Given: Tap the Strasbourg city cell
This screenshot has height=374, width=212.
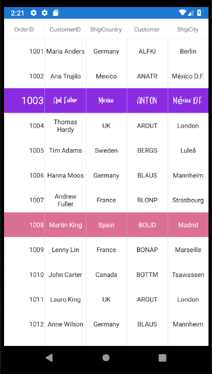Looking at the screenshot, I should 188,200.
